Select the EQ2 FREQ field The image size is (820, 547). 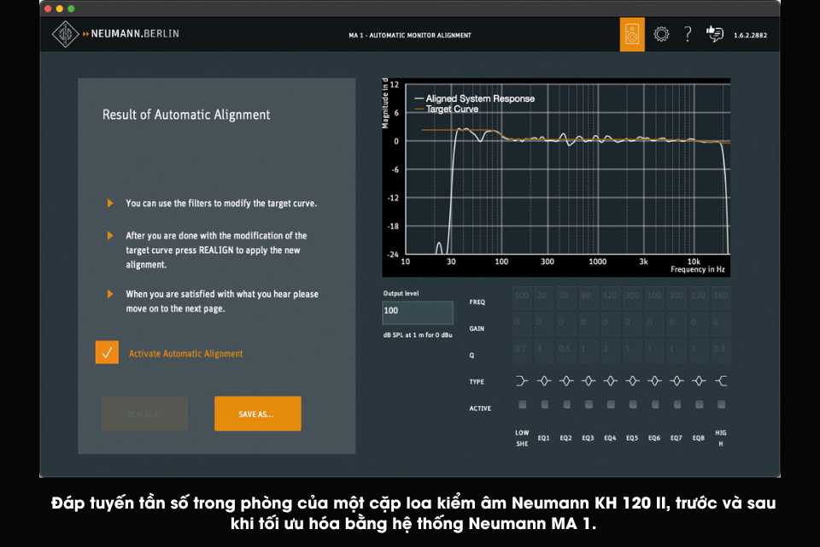565,296
